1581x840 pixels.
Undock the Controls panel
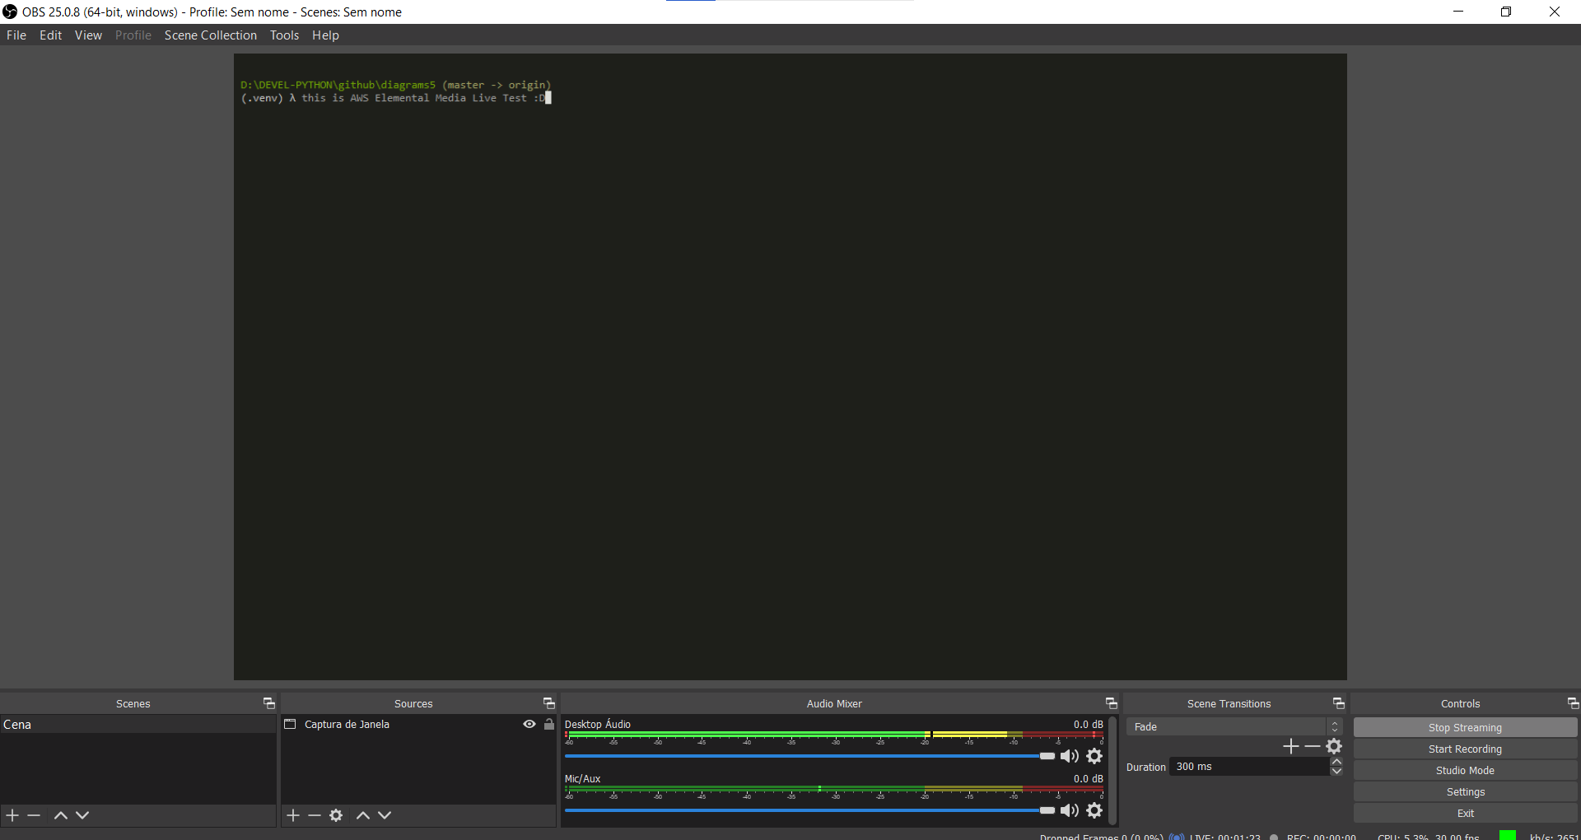[1573, 703]
